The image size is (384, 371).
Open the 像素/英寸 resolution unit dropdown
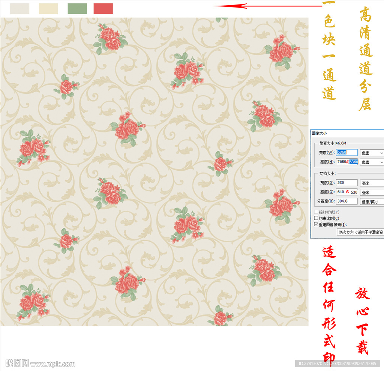pyautogui.click(x=372, y=202)
